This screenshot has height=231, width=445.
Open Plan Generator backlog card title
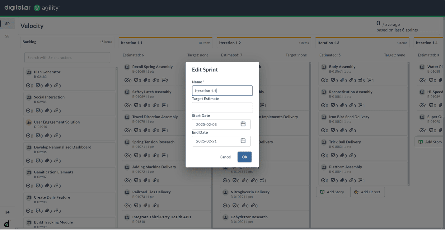[47, 72]
